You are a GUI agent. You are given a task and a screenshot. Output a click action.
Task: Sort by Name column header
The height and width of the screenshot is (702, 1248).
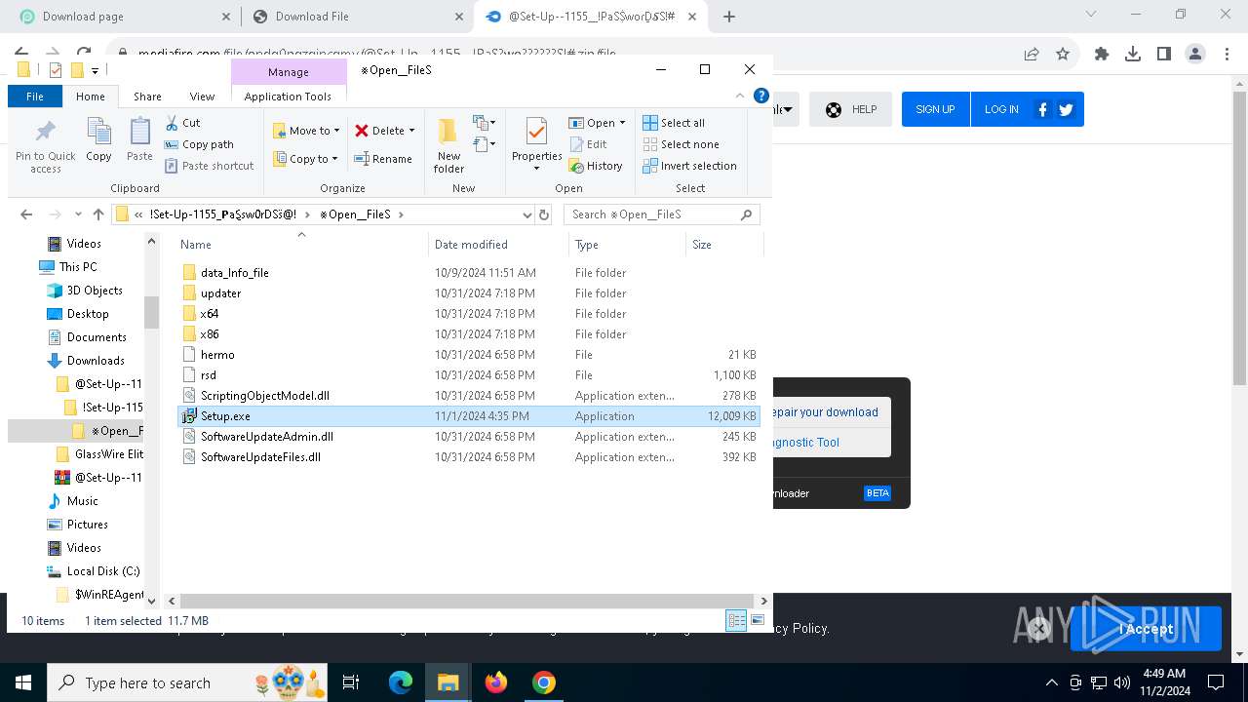coord(302,245)
